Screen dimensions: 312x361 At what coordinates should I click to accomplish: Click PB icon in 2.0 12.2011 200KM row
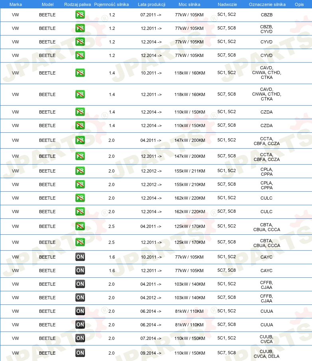coord(80,156)
